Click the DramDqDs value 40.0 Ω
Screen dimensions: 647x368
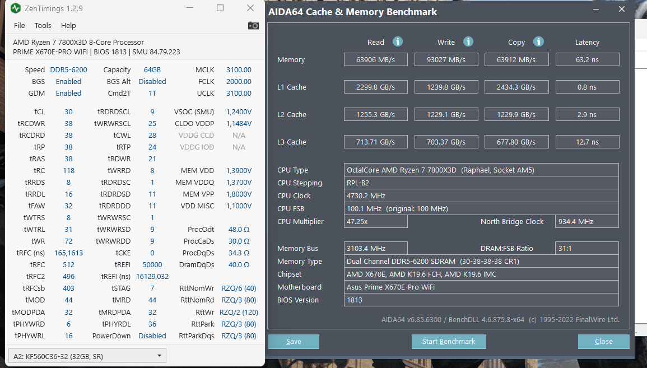(239, 264)
